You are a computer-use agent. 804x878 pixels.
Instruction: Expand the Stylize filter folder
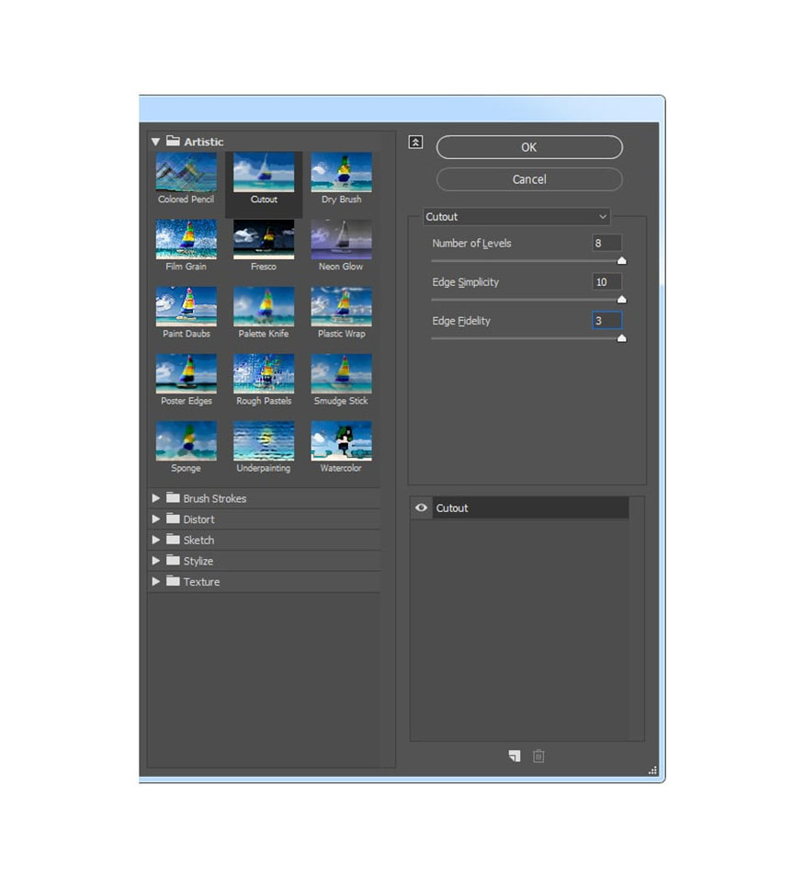point(155,561)
